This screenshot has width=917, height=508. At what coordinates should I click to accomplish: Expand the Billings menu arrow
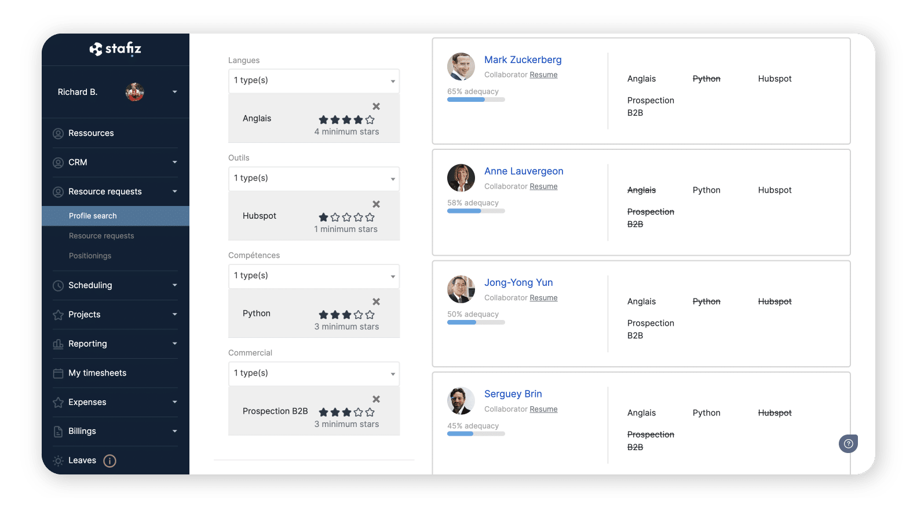174,431
